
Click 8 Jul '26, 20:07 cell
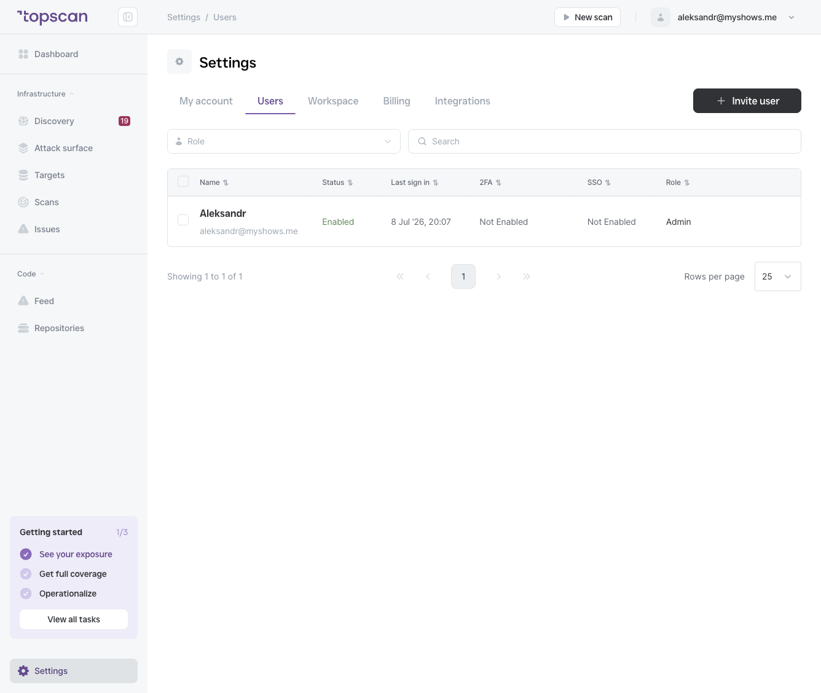(x=421, y=222)
